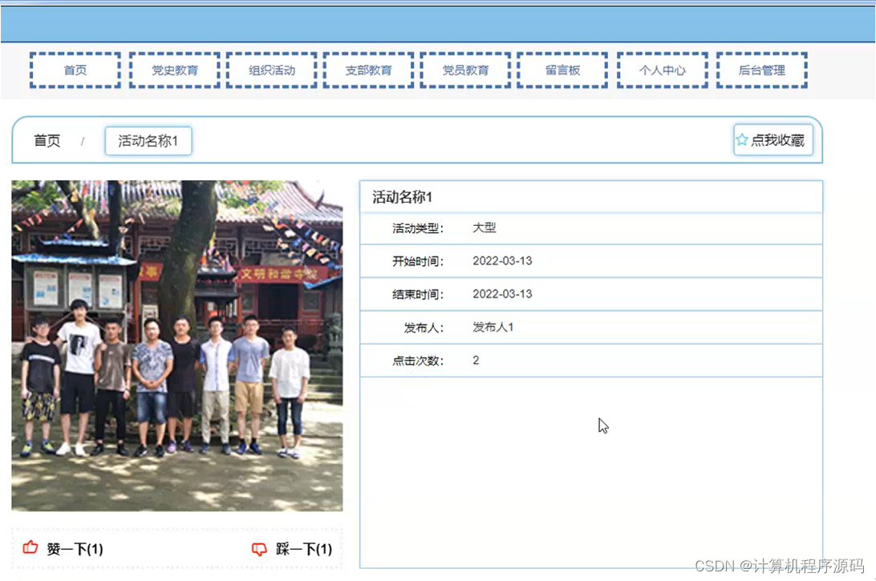Select the 活动类型 label

click(x=417, y=228)
